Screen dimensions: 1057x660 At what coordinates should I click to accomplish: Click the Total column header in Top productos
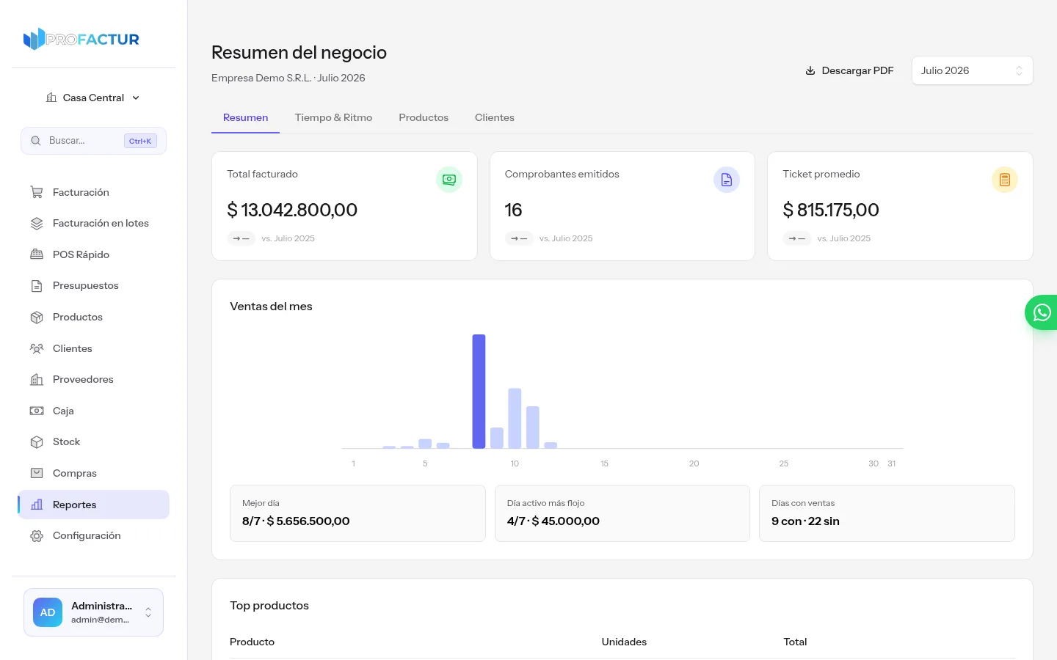tap(795, 642)
